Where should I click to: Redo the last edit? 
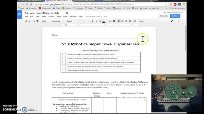click(34, 21)
